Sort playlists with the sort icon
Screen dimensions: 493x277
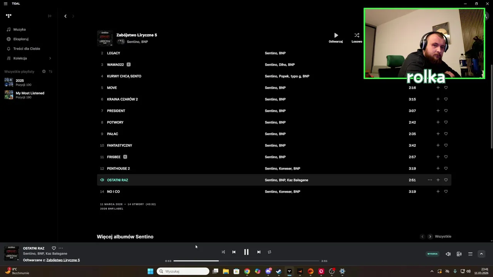[50, 72]
